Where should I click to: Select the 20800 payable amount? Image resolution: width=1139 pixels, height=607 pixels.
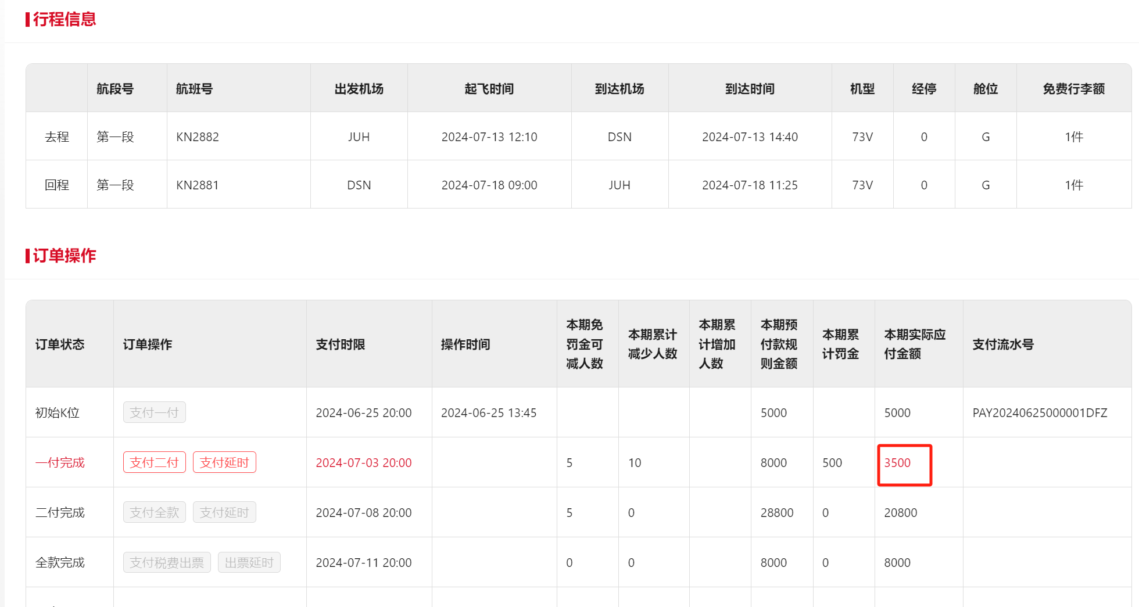coord(900,513)
